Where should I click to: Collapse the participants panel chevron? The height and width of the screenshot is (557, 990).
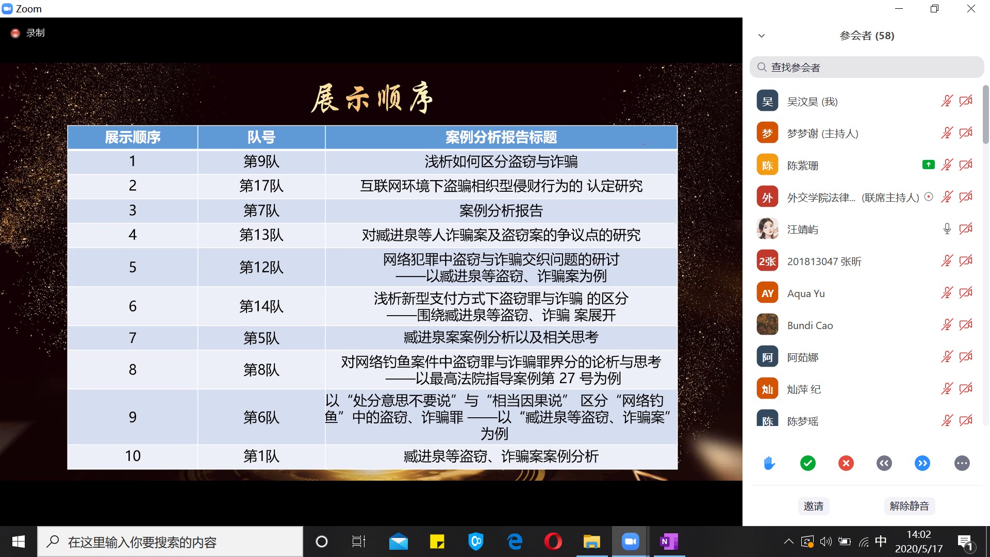762,36
